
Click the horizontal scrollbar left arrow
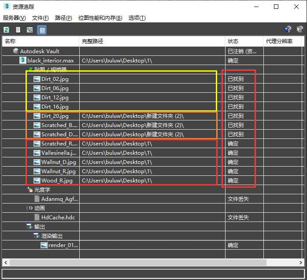[x=6, y=262]
